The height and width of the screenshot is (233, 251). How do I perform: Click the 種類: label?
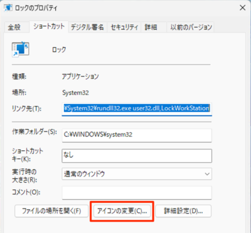coord(19,77)
